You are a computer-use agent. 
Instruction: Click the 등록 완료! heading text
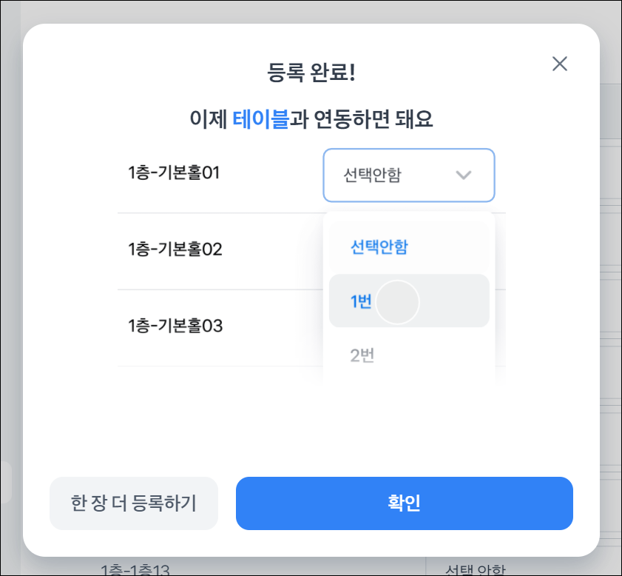(311, 73)
